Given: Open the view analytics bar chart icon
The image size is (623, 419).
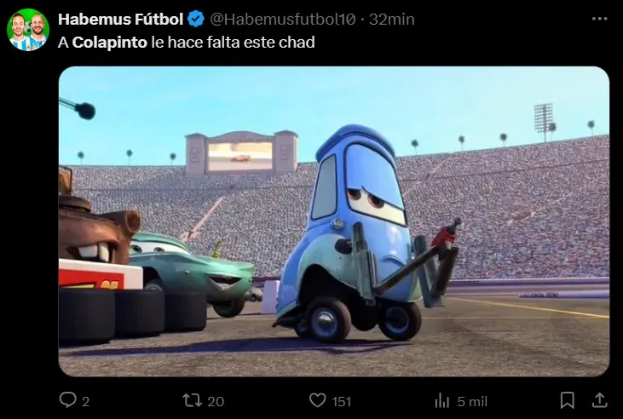Looking at the screenshot, I should pyautogui.click(x=442, y=400).
